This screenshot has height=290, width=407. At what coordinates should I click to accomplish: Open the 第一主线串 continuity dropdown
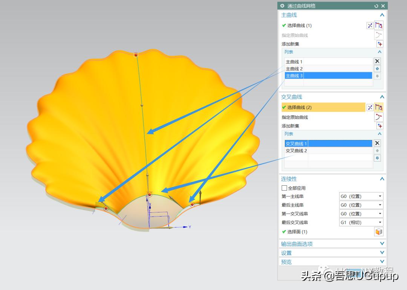click(361, 196)
